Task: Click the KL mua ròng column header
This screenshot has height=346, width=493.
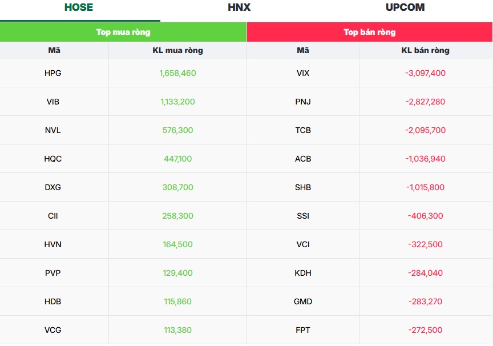Action: pos(177,50)
